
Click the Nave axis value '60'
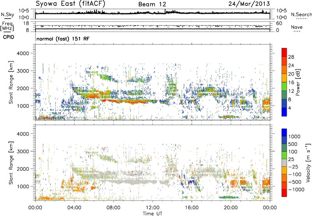tap(279, 23)
